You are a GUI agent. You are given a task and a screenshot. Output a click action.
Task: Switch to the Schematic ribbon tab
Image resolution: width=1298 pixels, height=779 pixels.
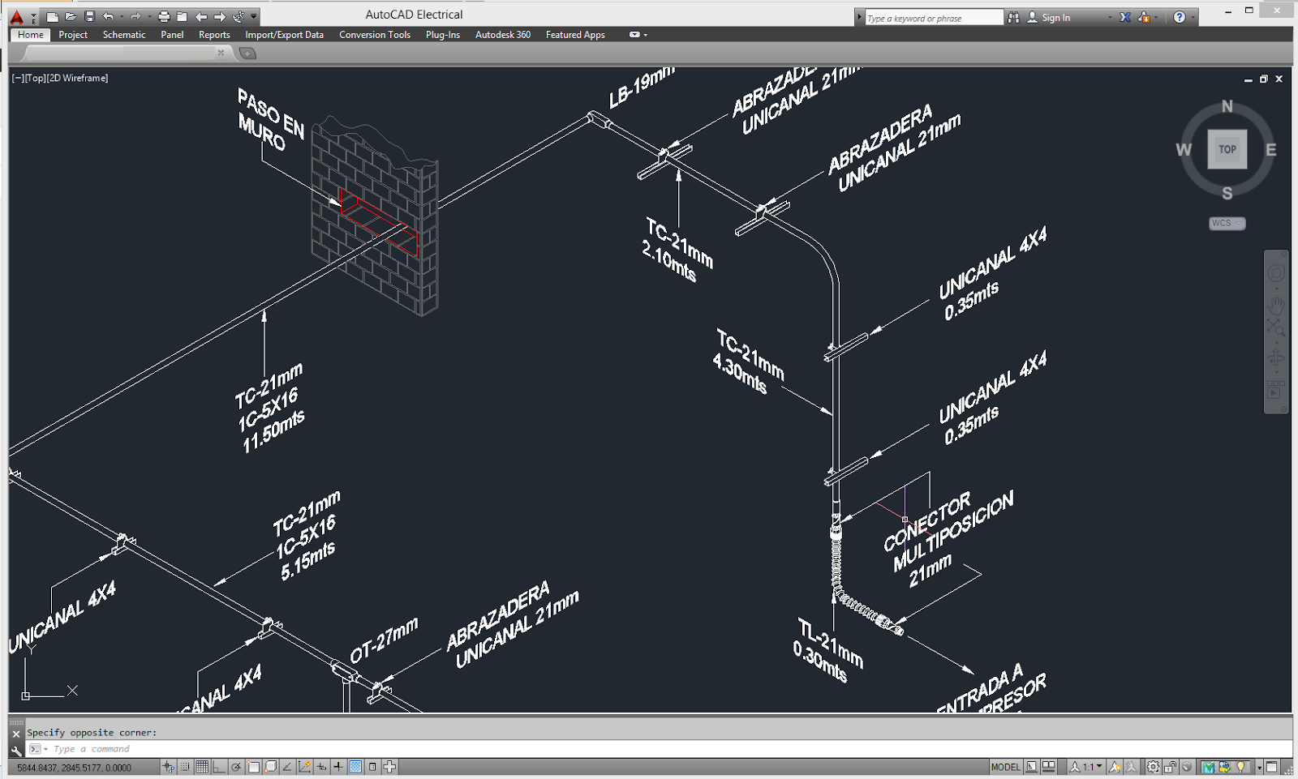[x=123, y=34]
